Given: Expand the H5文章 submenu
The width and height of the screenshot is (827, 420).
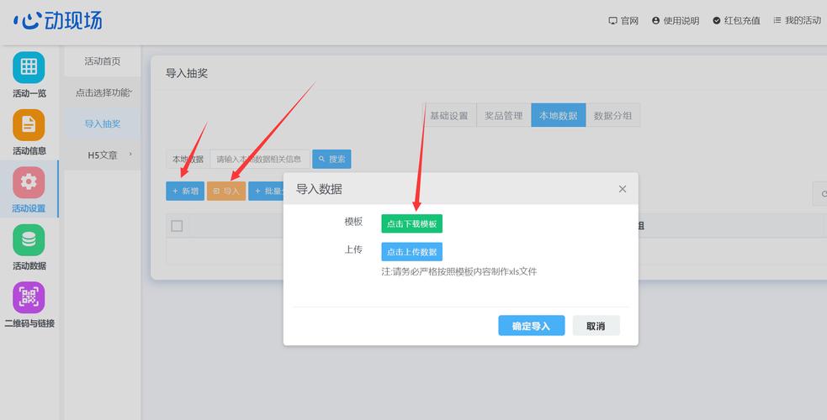Looking at the screenshot, I should coord(103,155).
